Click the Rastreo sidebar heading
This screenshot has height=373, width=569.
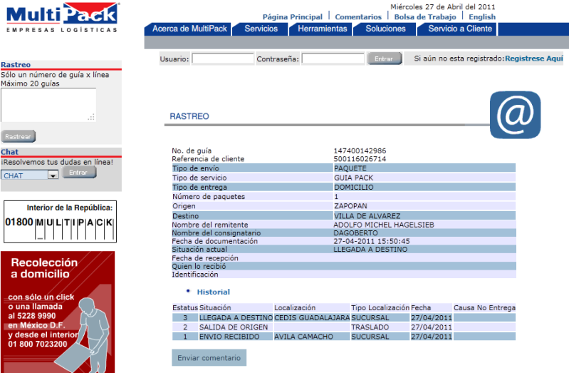[16, 65]
